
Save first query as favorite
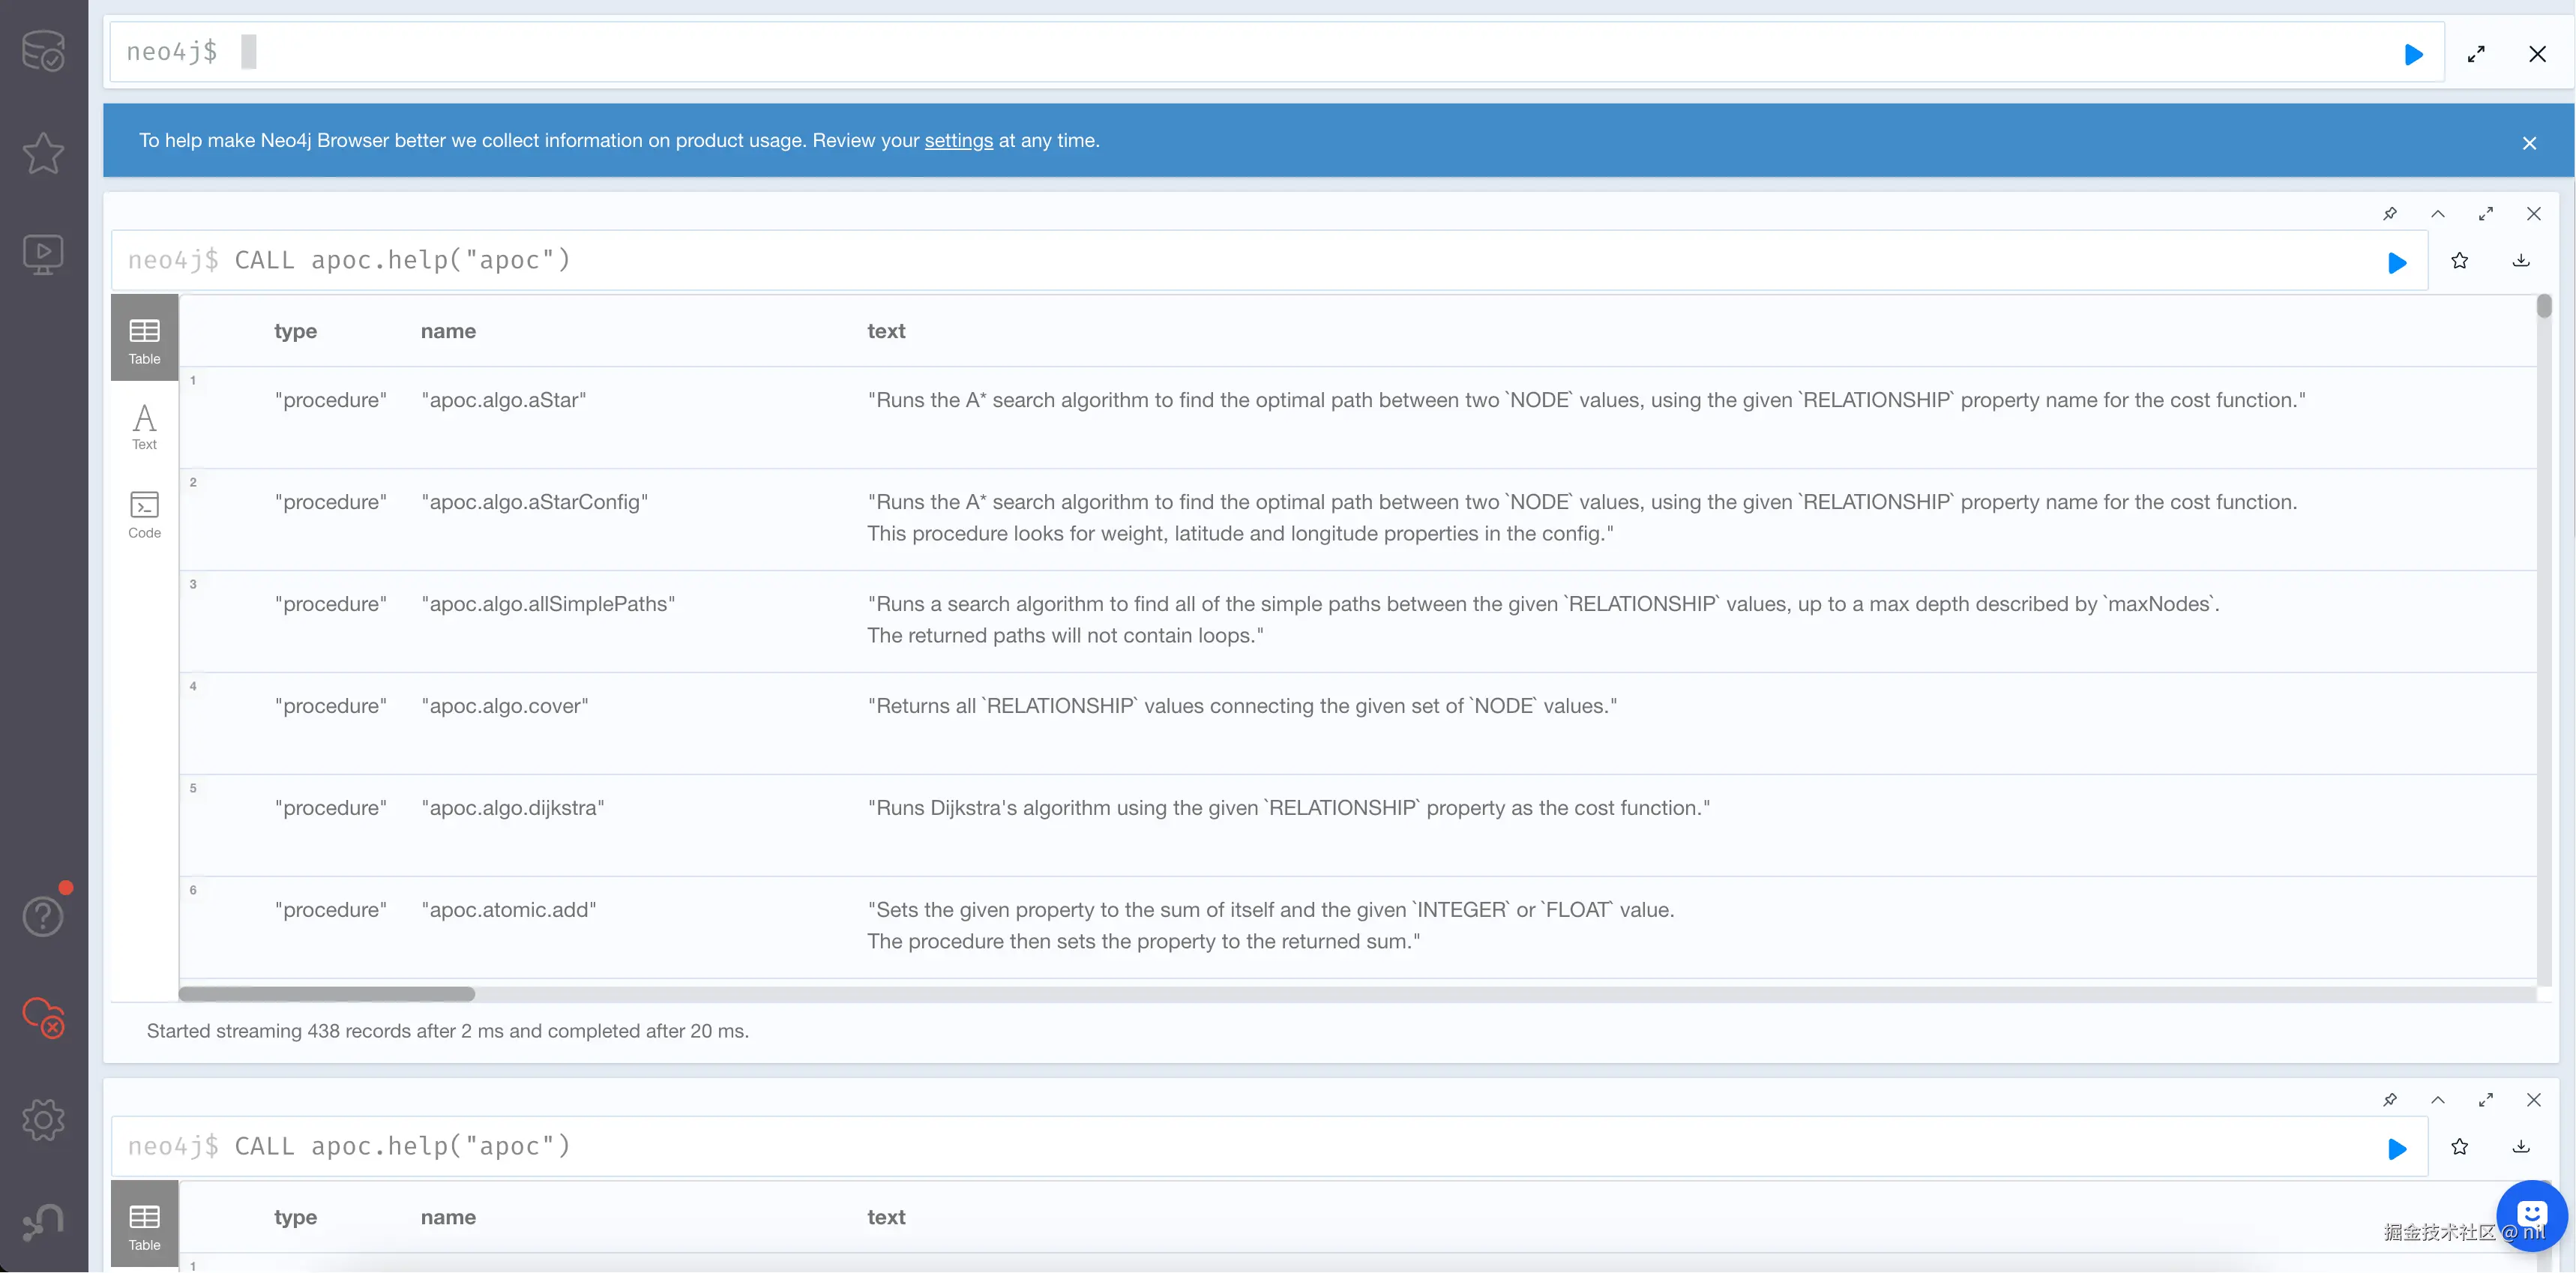(x=2460, y=261)
